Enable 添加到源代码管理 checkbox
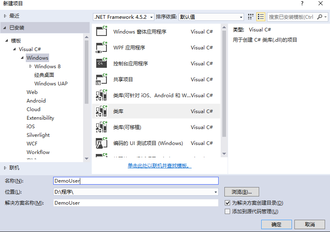 tap(227, 212)
